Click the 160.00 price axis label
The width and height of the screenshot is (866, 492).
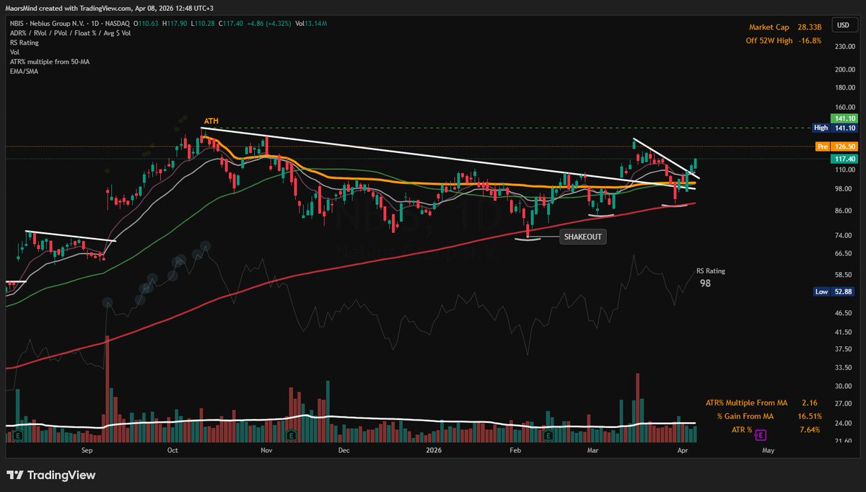pyautogui.click(x=844, y=108)
